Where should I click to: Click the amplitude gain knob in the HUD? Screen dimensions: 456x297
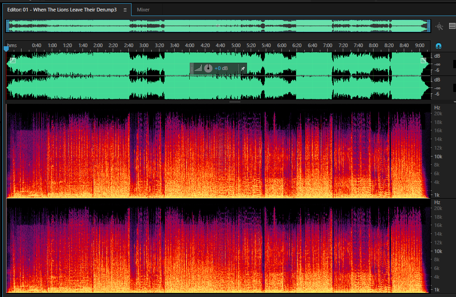click(x=208, y=69)
